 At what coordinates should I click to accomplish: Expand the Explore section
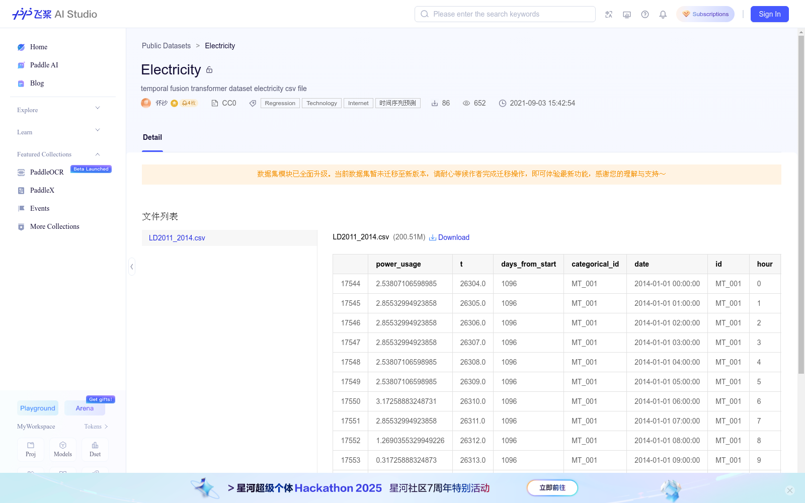click(58, 110)
